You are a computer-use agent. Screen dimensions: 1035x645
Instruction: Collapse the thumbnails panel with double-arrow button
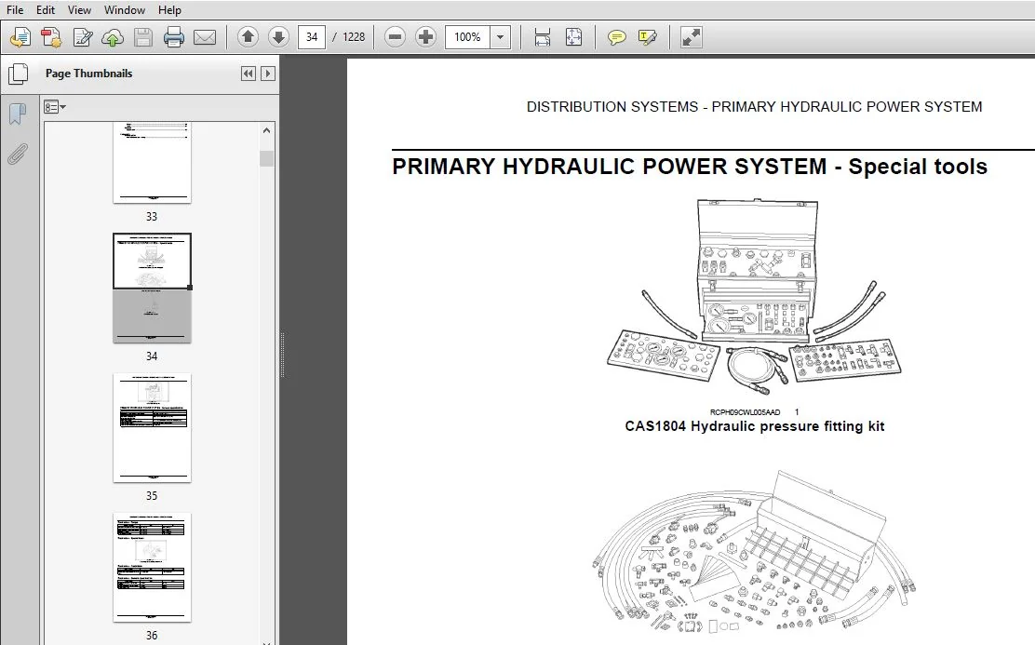249,74
